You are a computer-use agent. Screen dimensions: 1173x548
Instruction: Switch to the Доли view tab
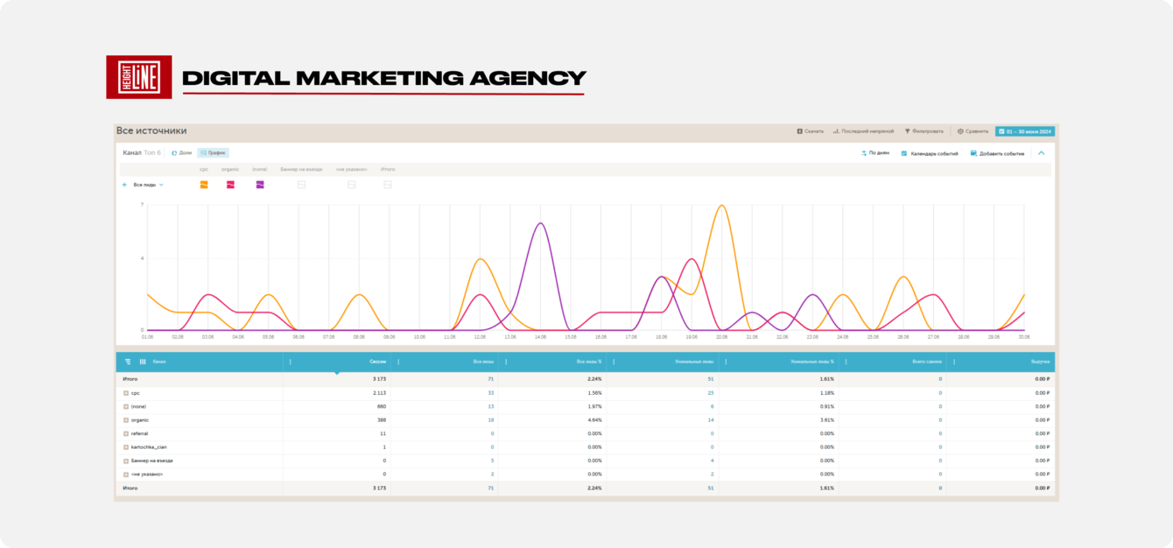181,153
